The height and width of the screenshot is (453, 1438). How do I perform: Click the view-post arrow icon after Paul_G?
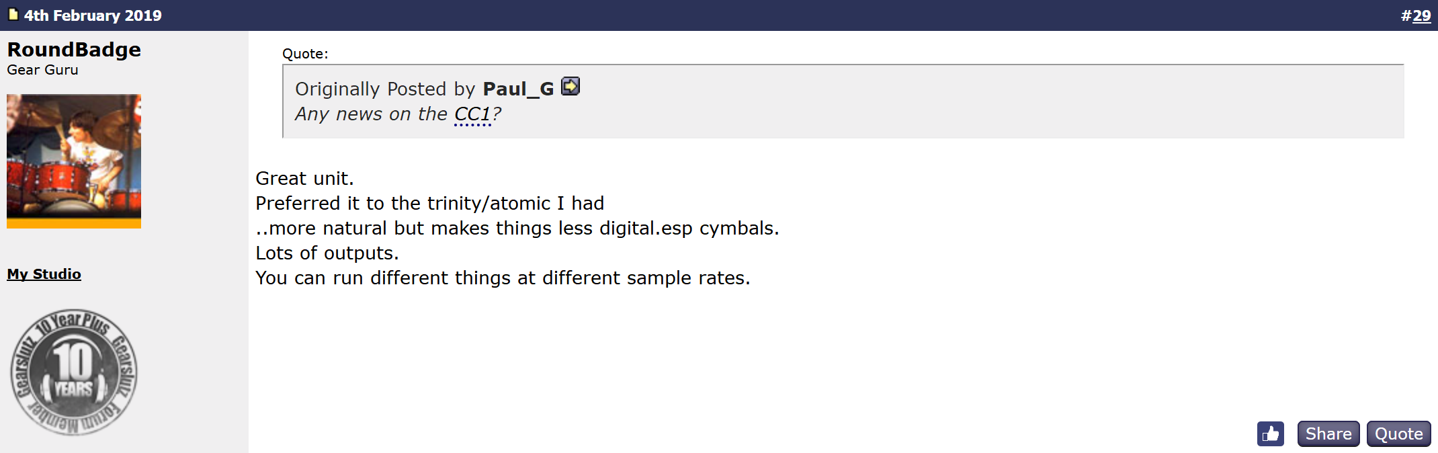(x=570, y=87)
